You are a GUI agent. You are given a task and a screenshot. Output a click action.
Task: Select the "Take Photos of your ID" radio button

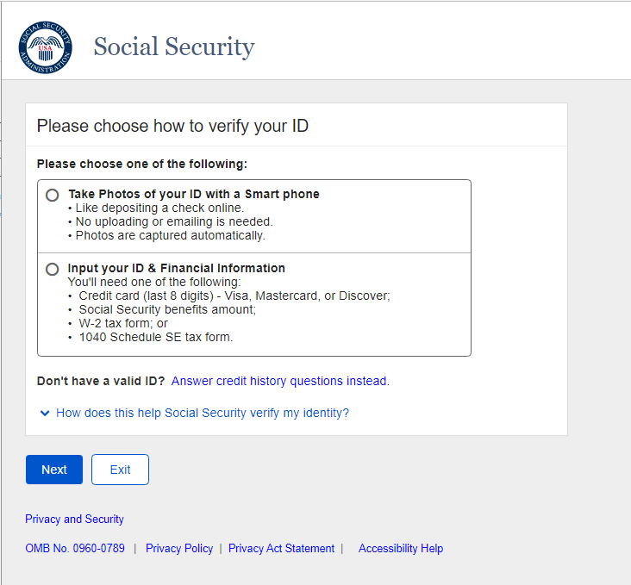click(x=53, y=196)
